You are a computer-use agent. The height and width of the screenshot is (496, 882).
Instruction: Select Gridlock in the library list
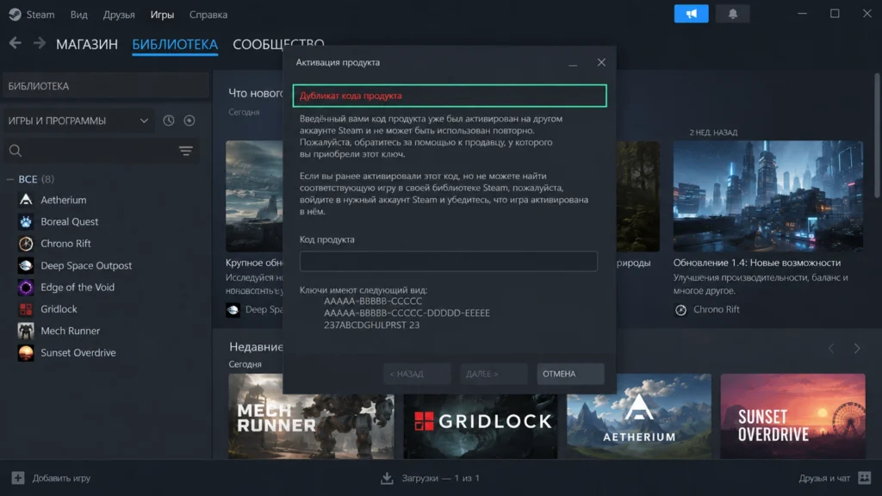(x=59, y=309)
